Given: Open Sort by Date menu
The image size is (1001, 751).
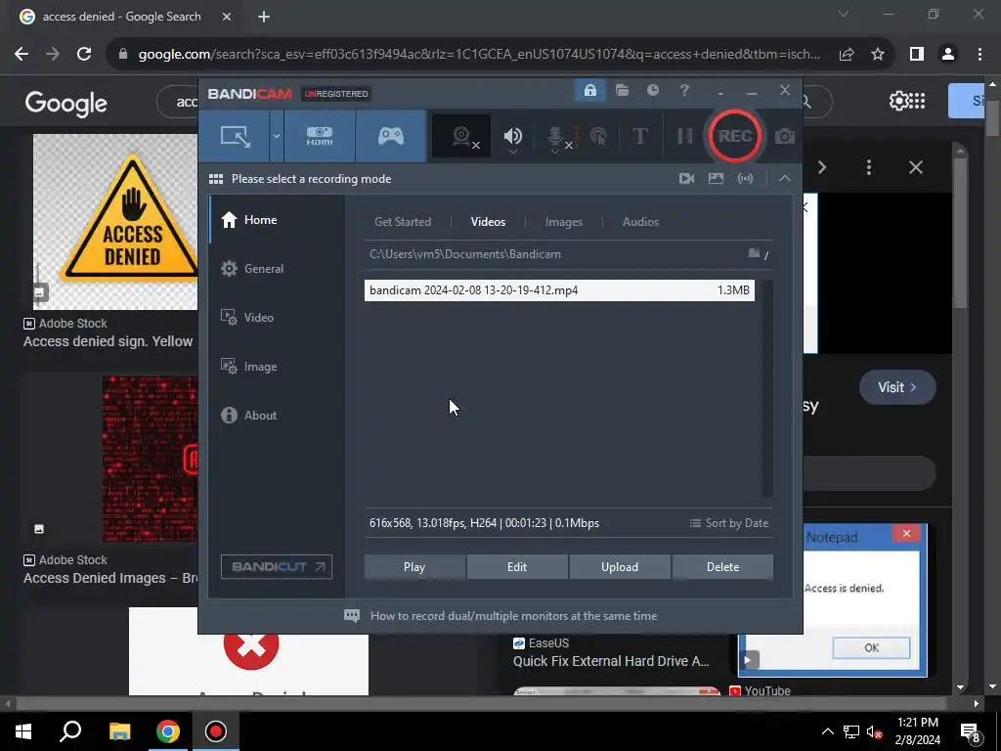Looking at the screenshot, I should point(729,523).
